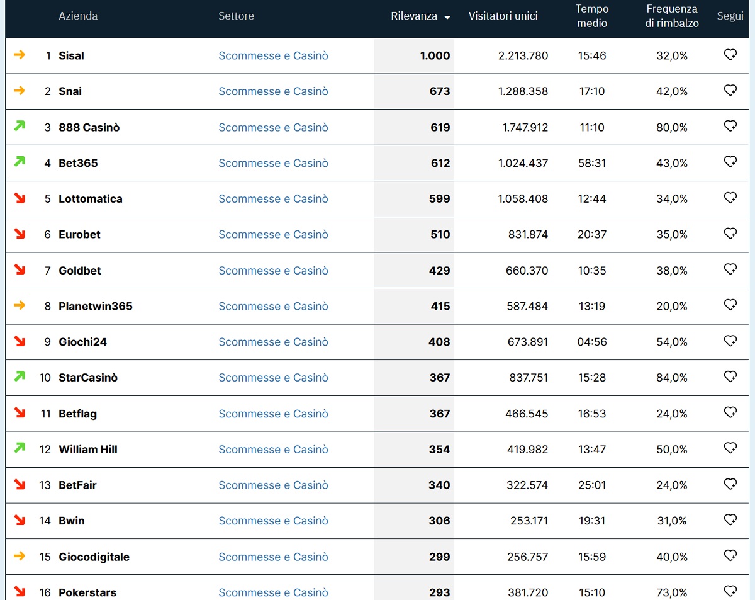Follow Goldbet via heart icon
Screen dimensions: 755x600
730,269
